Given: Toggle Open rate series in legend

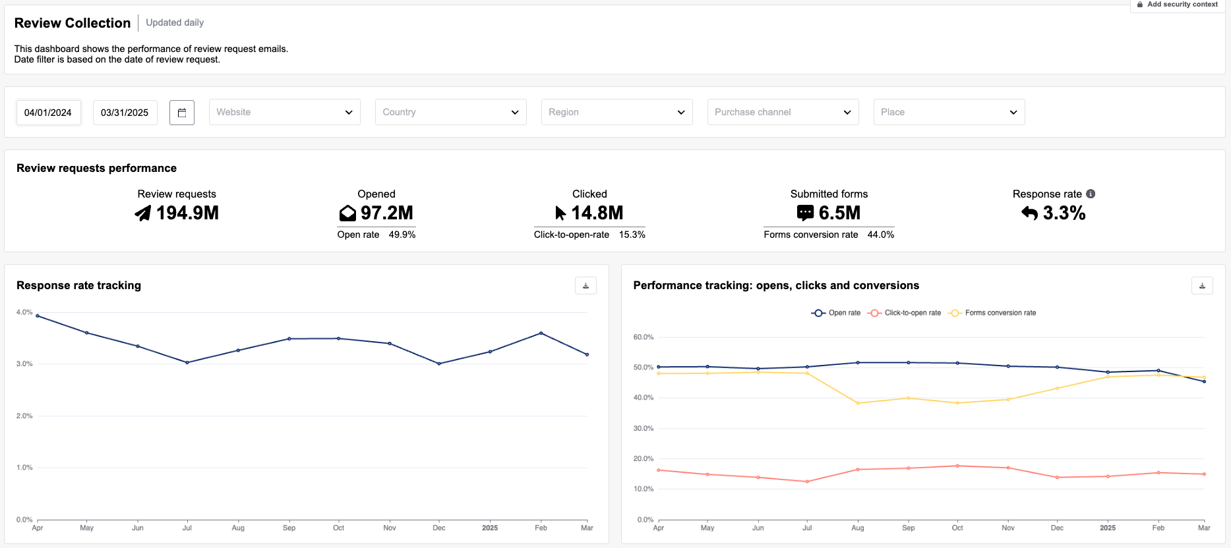Looking at the screenshot, I should tap(836, 313).
